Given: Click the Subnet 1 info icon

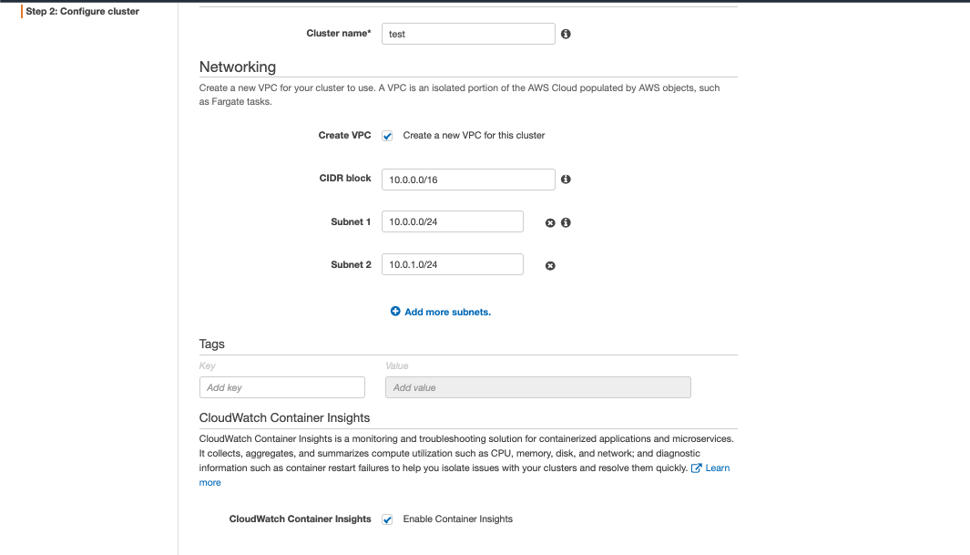Looking at the screenshot, I should tap(566, 222).
